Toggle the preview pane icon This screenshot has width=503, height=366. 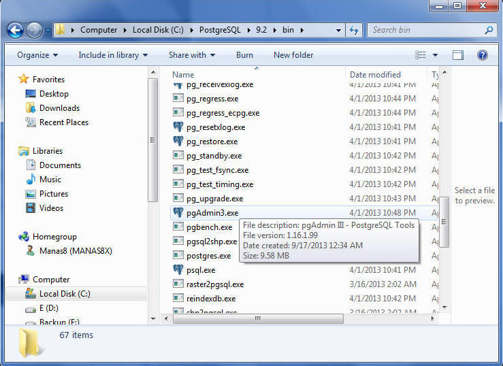click(x=458, y=55)
